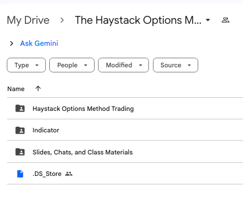The height and width of the screenshot is (224, 243).
Task: Open the People filter dropdown
Action: coord(72,65)
